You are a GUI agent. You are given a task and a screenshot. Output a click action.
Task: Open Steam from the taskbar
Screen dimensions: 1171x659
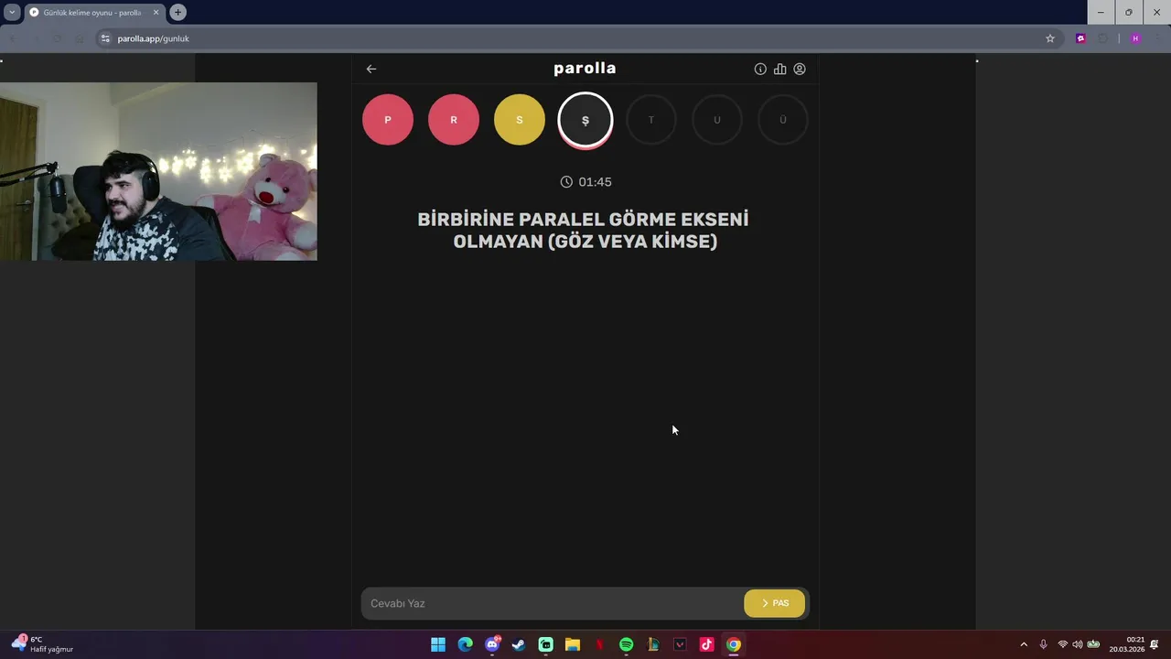tap(519, 644)
